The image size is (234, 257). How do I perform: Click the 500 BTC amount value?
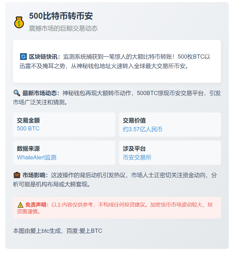coord(28,128)
